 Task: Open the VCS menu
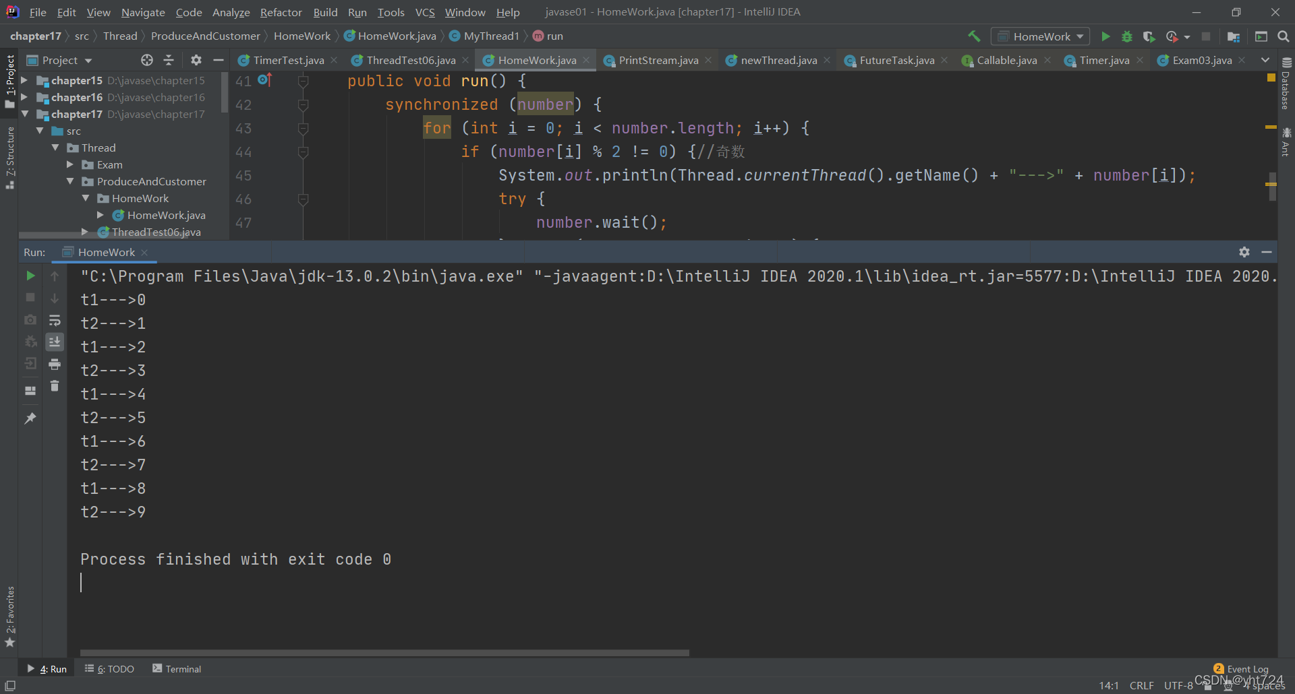pos(424,12)
